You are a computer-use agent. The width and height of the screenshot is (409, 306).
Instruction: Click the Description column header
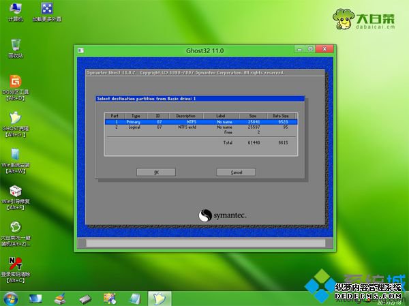click(185, 116)
